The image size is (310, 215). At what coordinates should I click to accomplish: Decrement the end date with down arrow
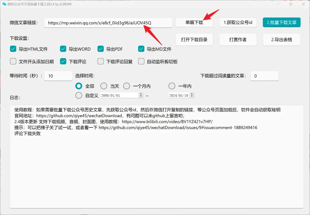pos(192,96)
